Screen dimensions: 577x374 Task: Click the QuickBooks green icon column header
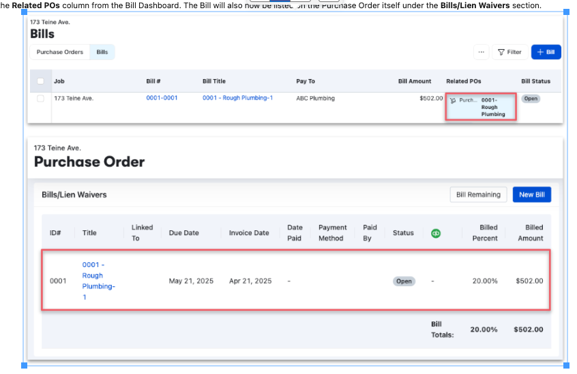[436, 233]
